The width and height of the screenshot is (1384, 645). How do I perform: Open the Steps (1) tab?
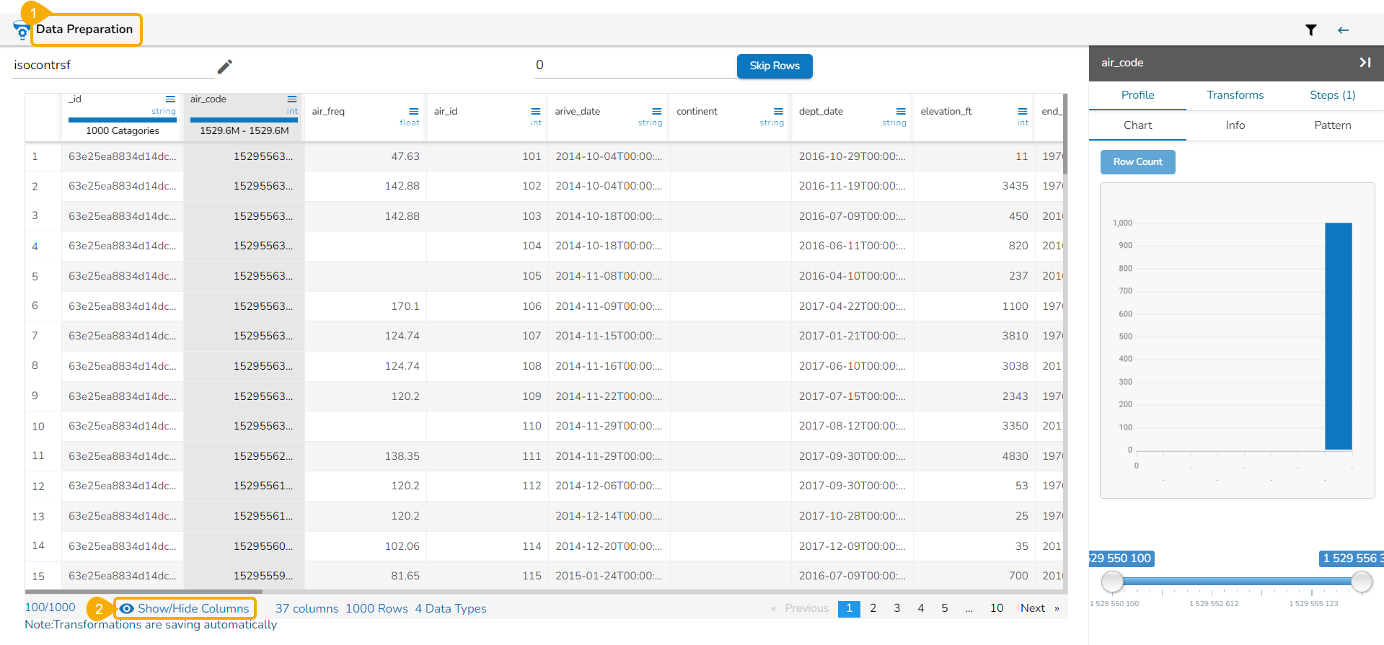click(1332, 95)
